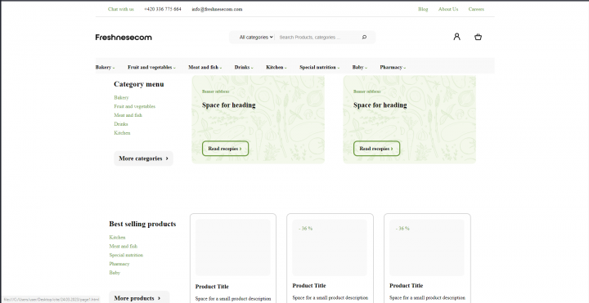This screenshot has height=303, width=589.
Task: Expand the Meat and fish nav menu
Action: click(205, 67)
